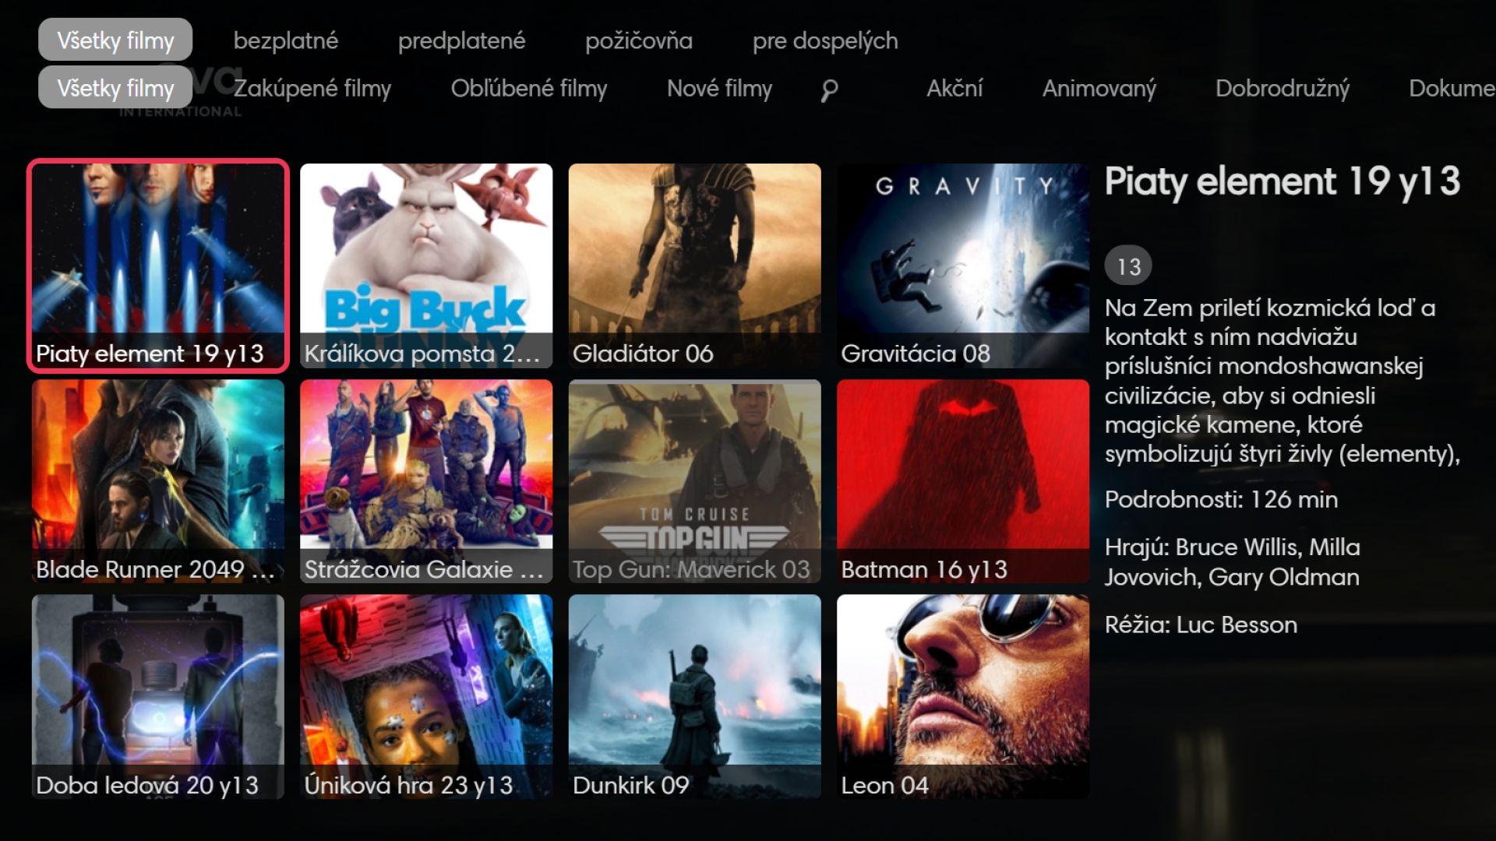Open Gladiátor 06 movie tile
Image resolution: width=1496 pixels, height=841 pixels.
pos(695,266)
